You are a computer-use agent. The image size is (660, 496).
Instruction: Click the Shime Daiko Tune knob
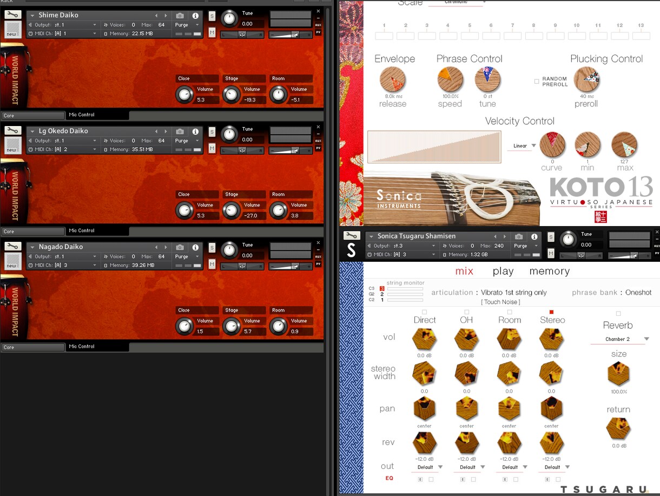229,19
